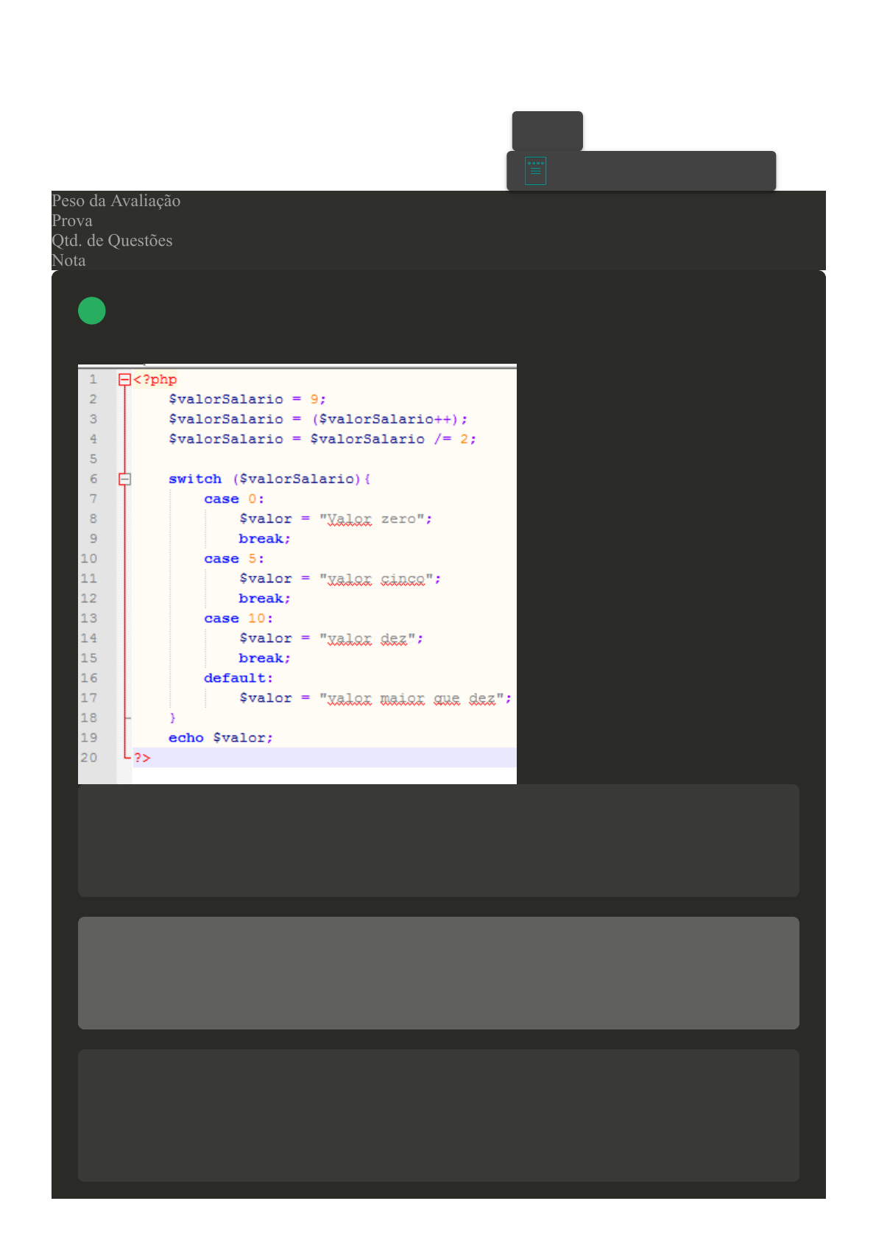This screenshot has width=876, height=1240.
Task: Select the first answer option box
Action: click(x=438, y=840)
